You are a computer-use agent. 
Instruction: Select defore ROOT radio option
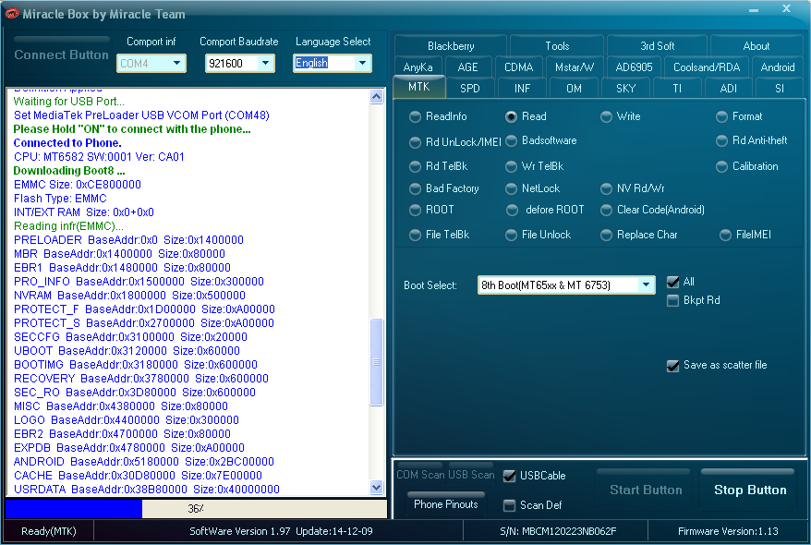[511, 210]
